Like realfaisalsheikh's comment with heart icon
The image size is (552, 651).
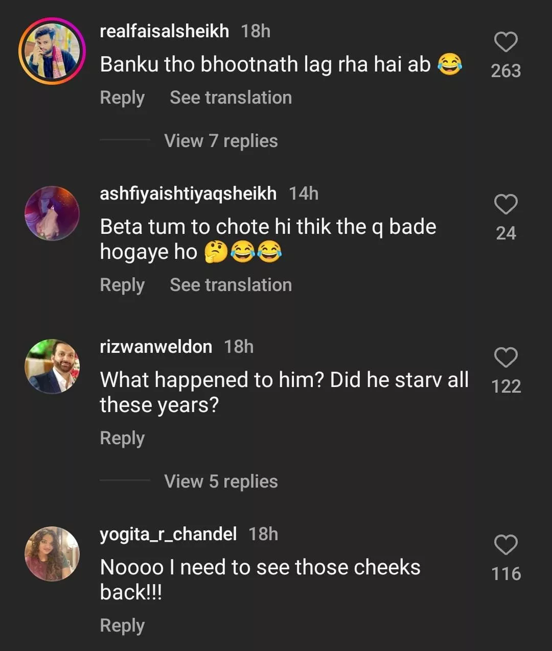[505, 42]
